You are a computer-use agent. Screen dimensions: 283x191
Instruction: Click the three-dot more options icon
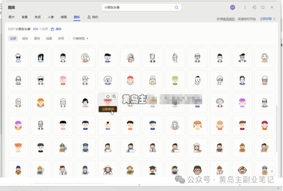(245, 7)
